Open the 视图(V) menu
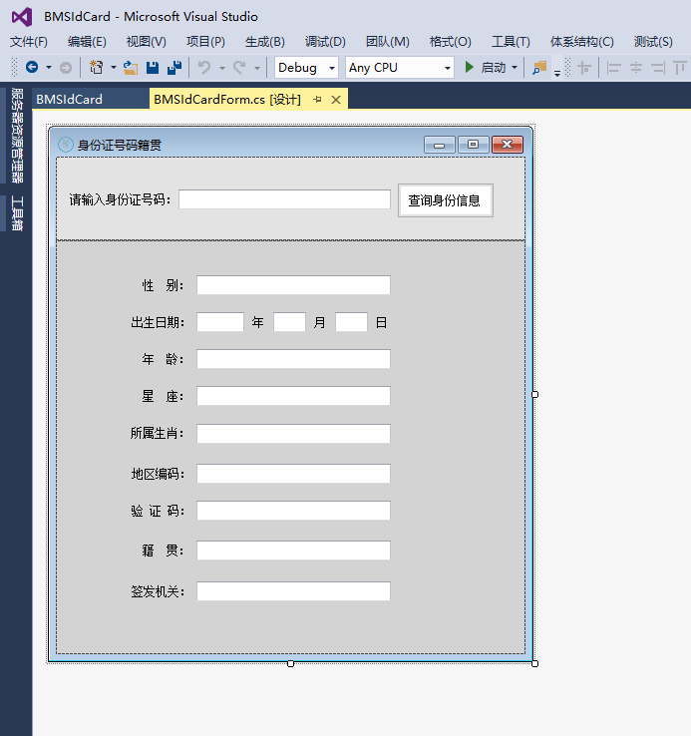This screenshot has width=691, height=736. pos(146,42)
